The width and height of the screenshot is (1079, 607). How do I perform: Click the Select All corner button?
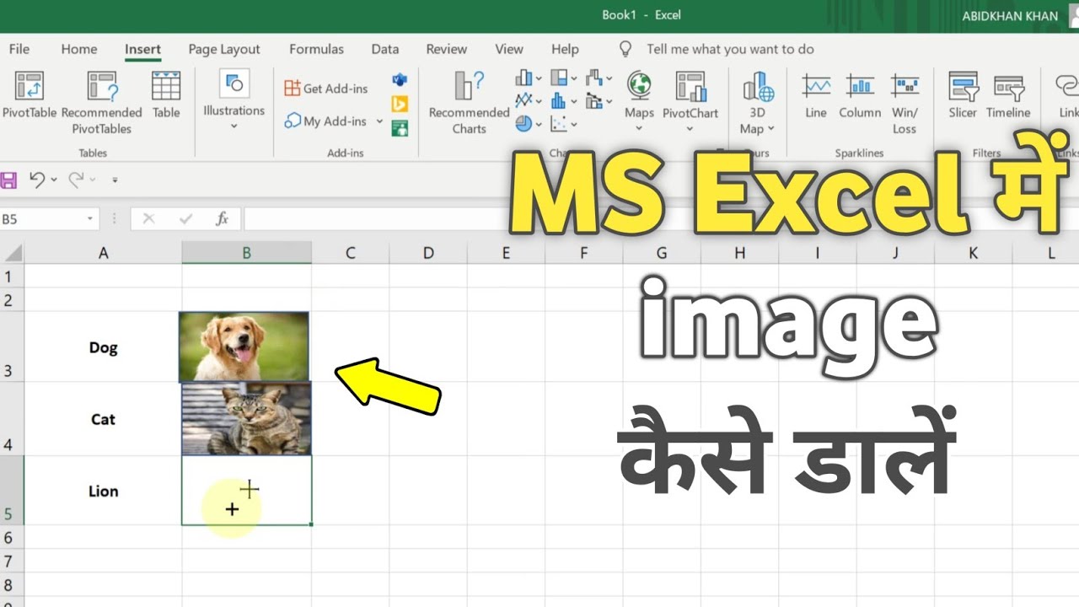(x=12, y=252)
